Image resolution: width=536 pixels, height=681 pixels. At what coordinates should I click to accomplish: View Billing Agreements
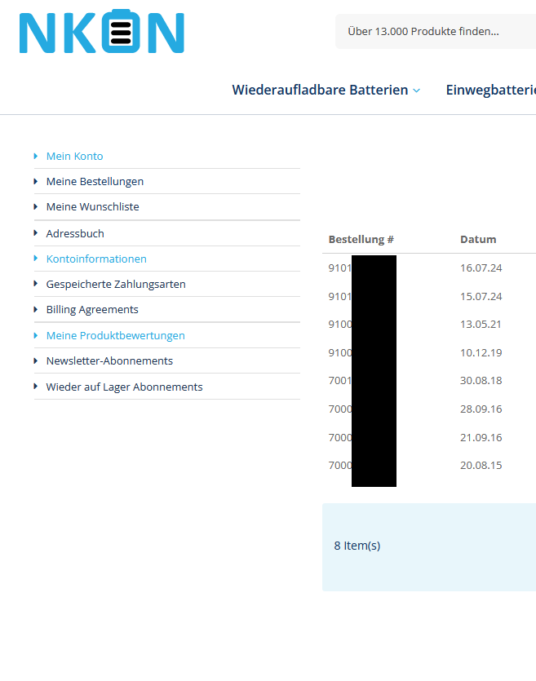(92, 310)
